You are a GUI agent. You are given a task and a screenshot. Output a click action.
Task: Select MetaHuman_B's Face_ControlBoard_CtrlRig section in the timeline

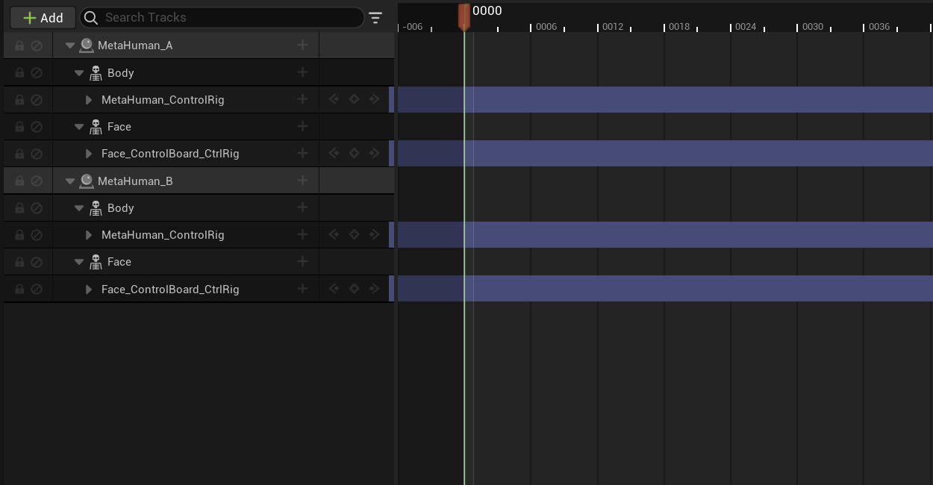coord(665,289)
